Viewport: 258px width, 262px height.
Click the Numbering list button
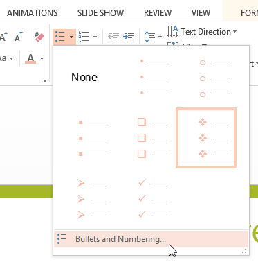[x=84, y=37]
